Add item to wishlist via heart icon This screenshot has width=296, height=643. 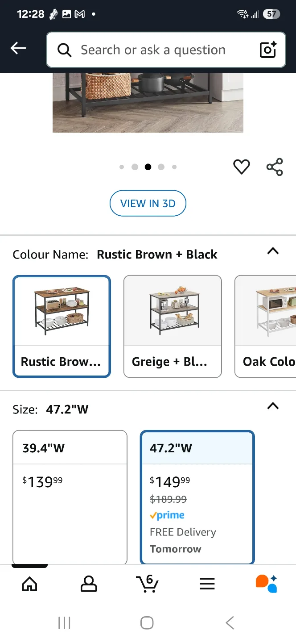[x=241, y=167]
